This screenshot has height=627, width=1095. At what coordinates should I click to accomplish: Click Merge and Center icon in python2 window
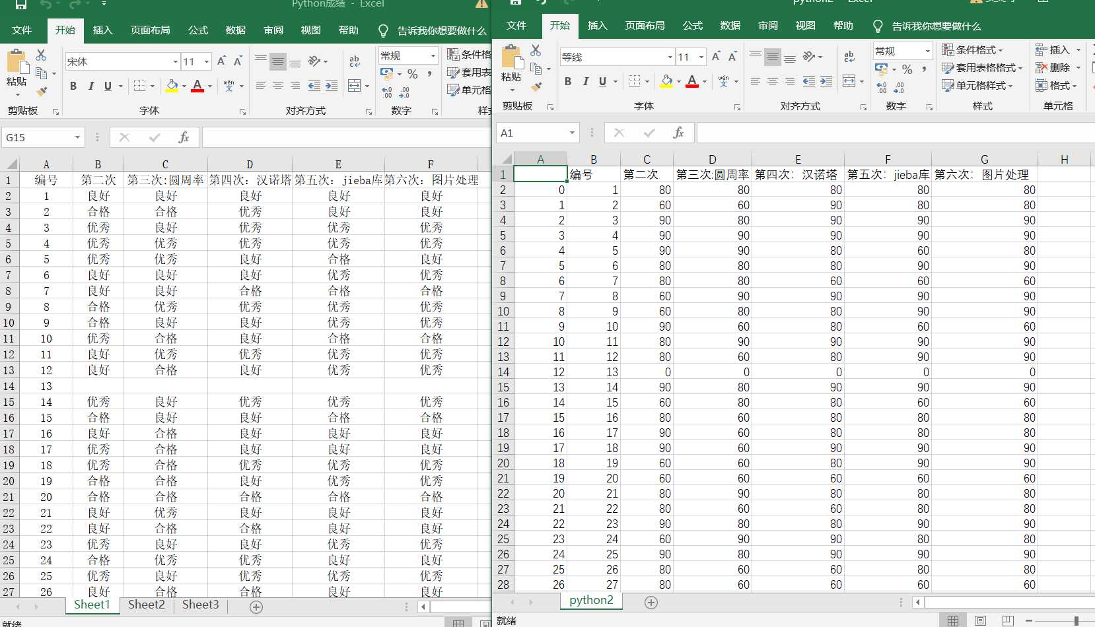pyautogui.click(x=849, y=81)
